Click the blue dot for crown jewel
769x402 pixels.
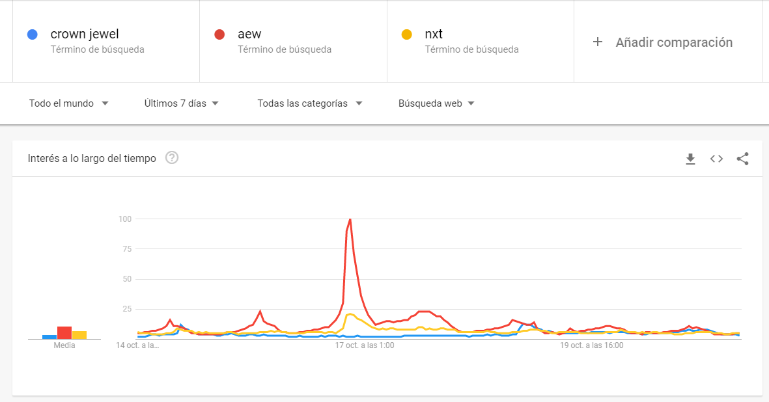point(33,34)
